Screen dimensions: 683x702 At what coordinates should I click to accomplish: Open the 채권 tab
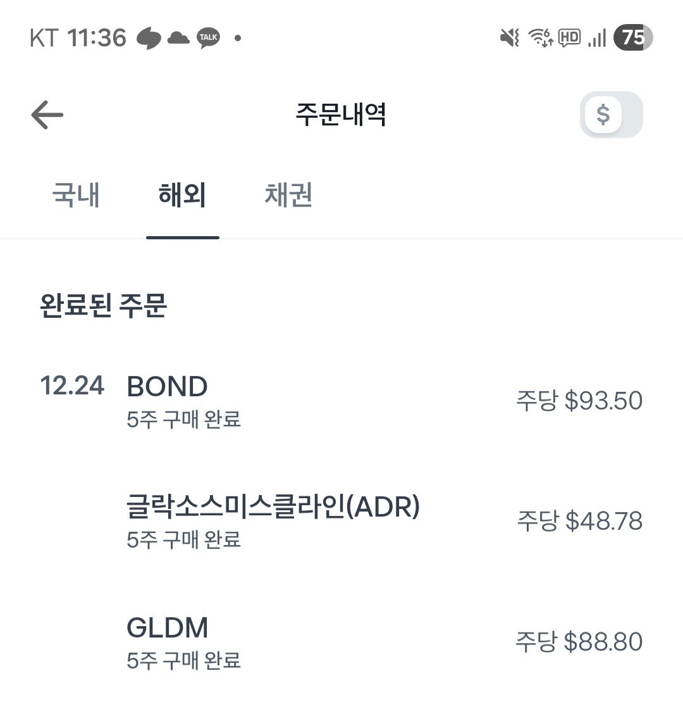(x=288, y=195)
